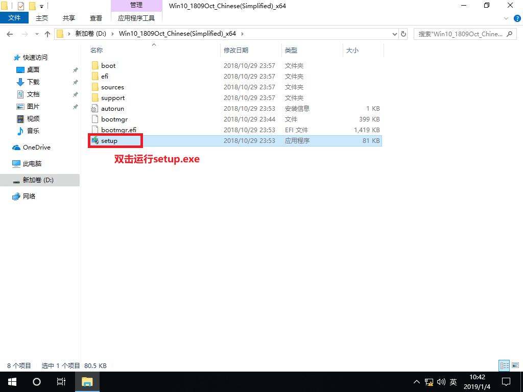Open Cortana circle on the taskbar
Viewport: 523px width, 392px height.
[x=37, y=382]
